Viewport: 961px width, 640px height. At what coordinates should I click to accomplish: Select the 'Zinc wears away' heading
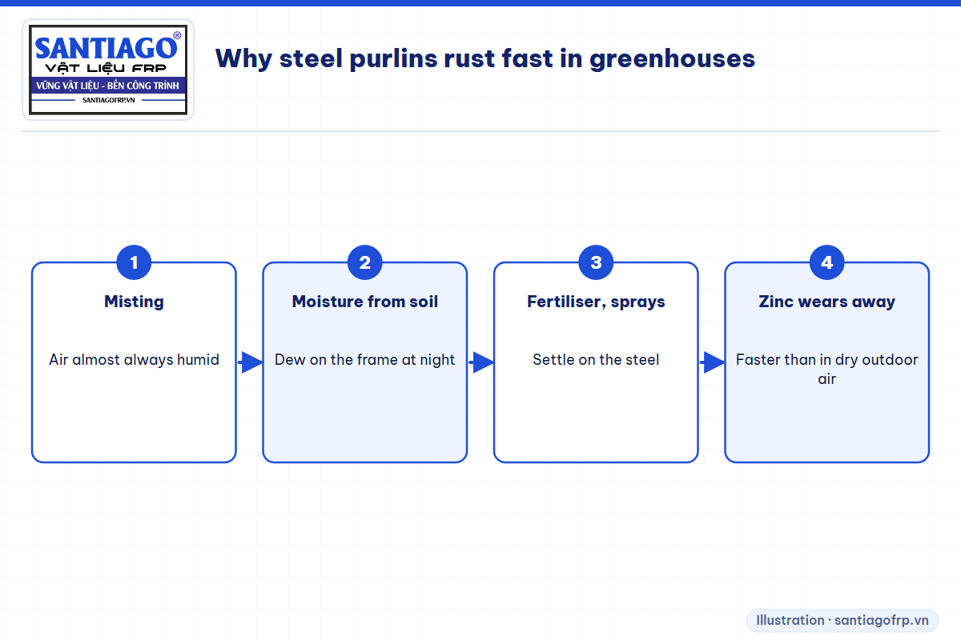tap(827, 302)
